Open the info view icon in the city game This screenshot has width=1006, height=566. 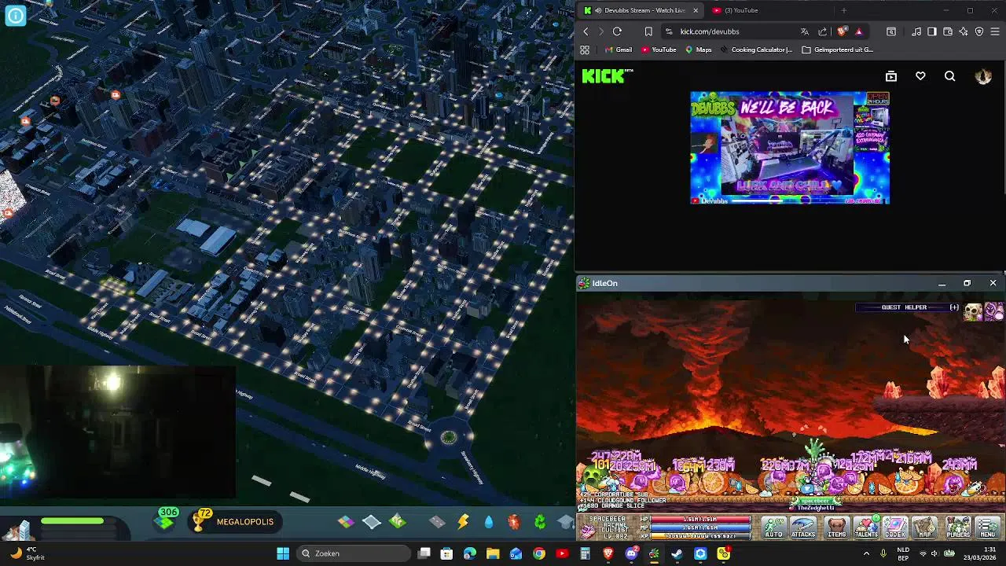[15, 15]
